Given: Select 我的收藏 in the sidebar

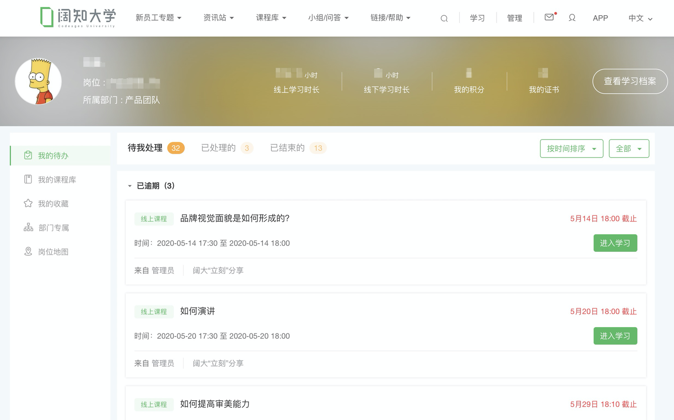Looking at the screenshot, I should pyautogui.click(x=60, y=204).
